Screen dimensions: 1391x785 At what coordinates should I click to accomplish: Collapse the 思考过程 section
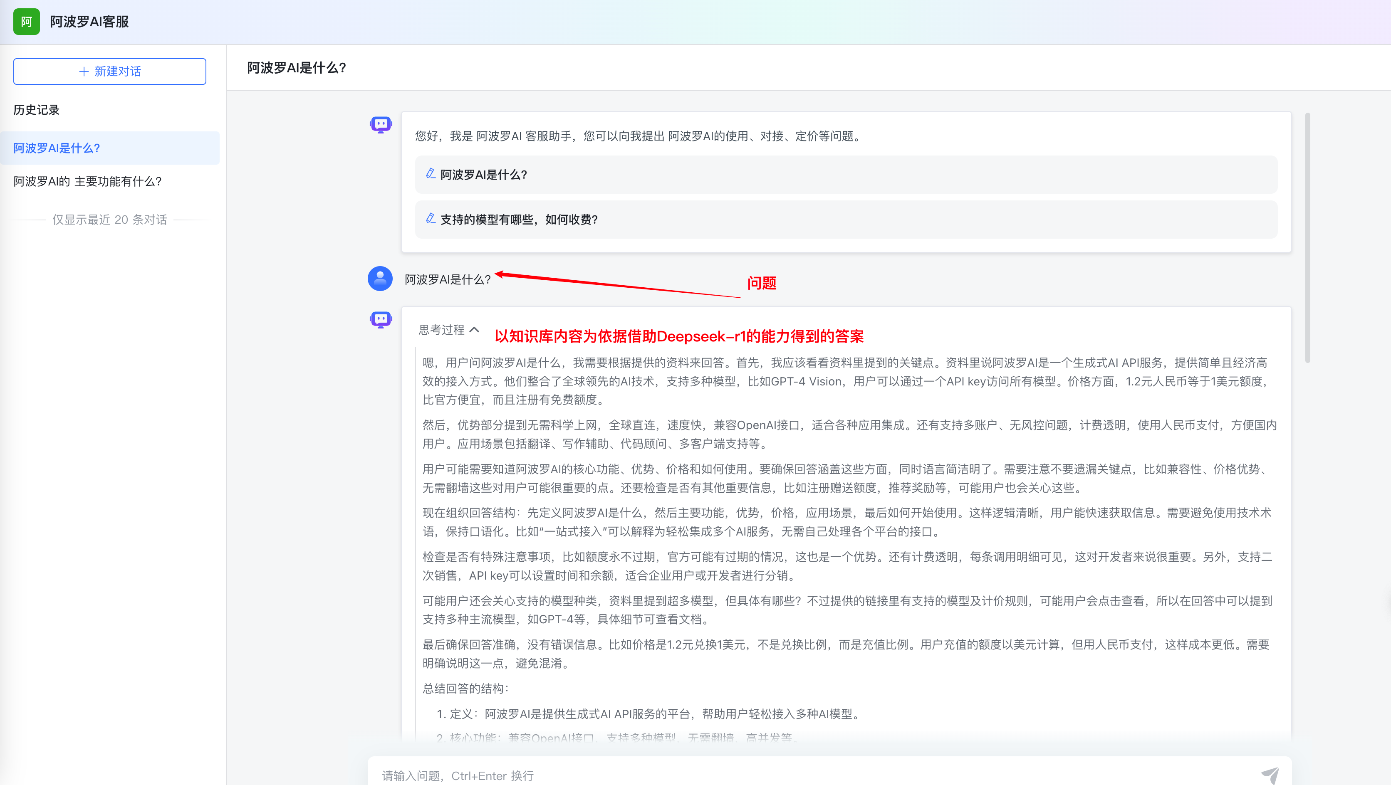click(x=442, y=330)
